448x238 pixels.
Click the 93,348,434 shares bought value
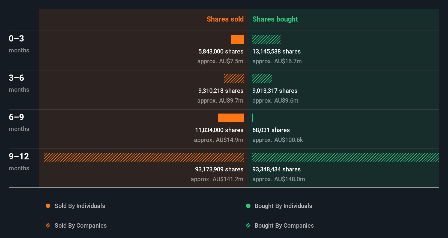[x=276, y=169]
